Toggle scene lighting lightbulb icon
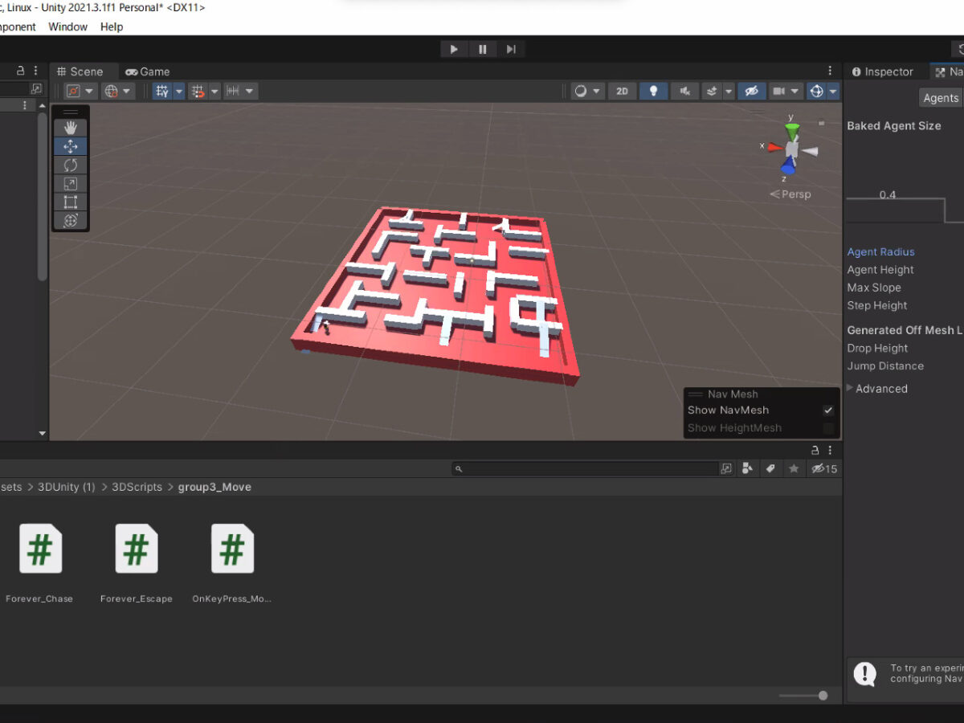 [653, 91]
